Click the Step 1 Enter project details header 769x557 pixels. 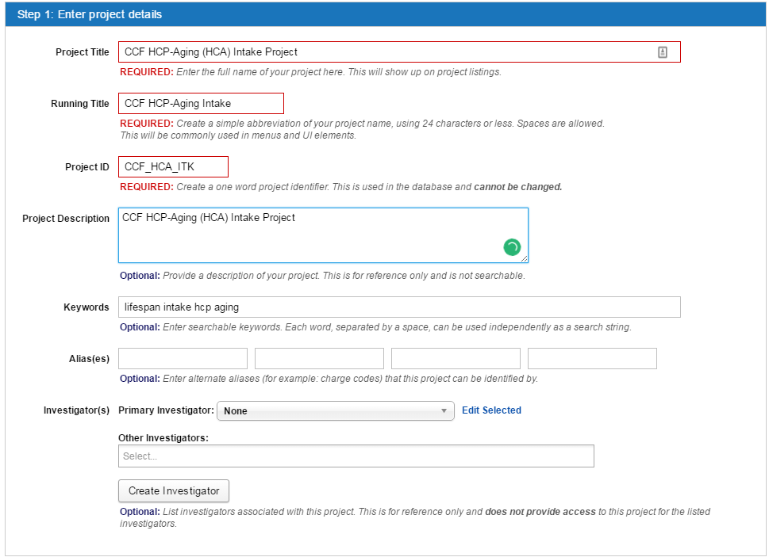tap(90, 14)
